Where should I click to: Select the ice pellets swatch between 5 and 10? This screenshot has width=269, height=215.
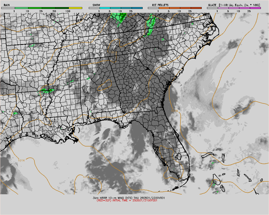coord(175,8)
